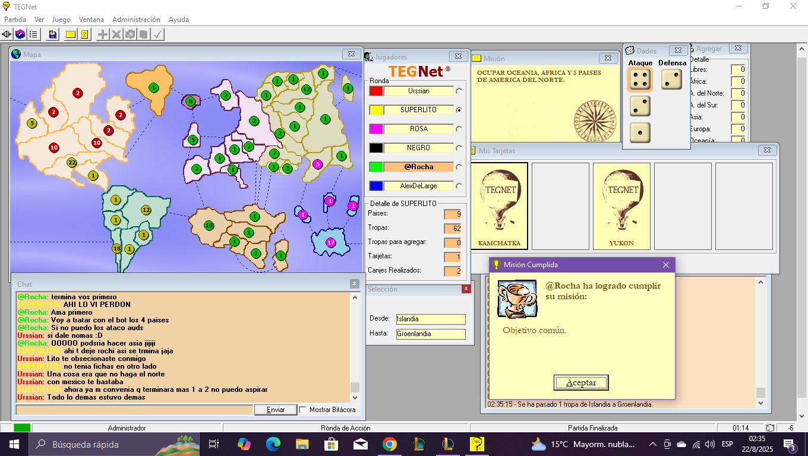Open Google Chrome from the taskbar
This screenshot has width=808, height=456.
coord(389,444)
